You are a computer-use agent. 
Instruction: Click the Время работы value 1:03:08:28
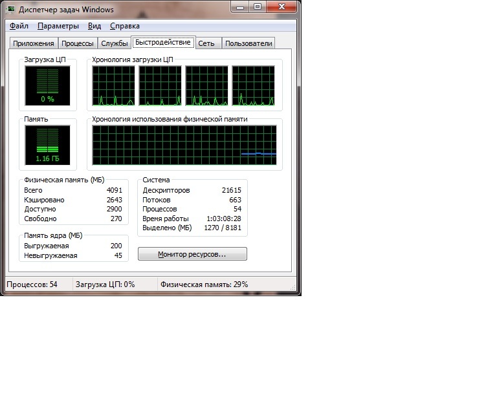224,219
